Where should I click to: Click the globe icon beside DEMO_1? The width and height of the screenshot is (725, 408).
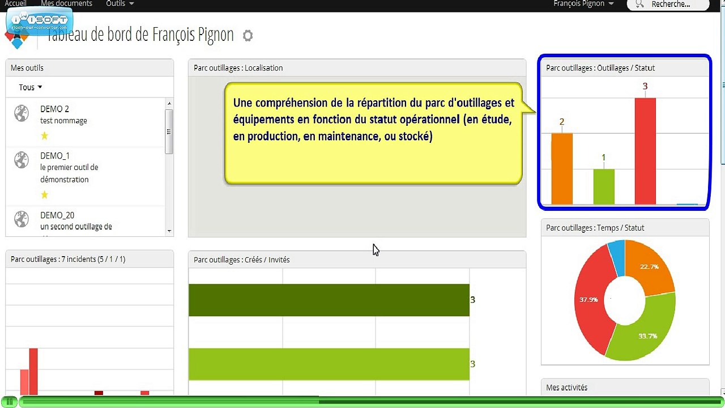[x=22, y=160]
